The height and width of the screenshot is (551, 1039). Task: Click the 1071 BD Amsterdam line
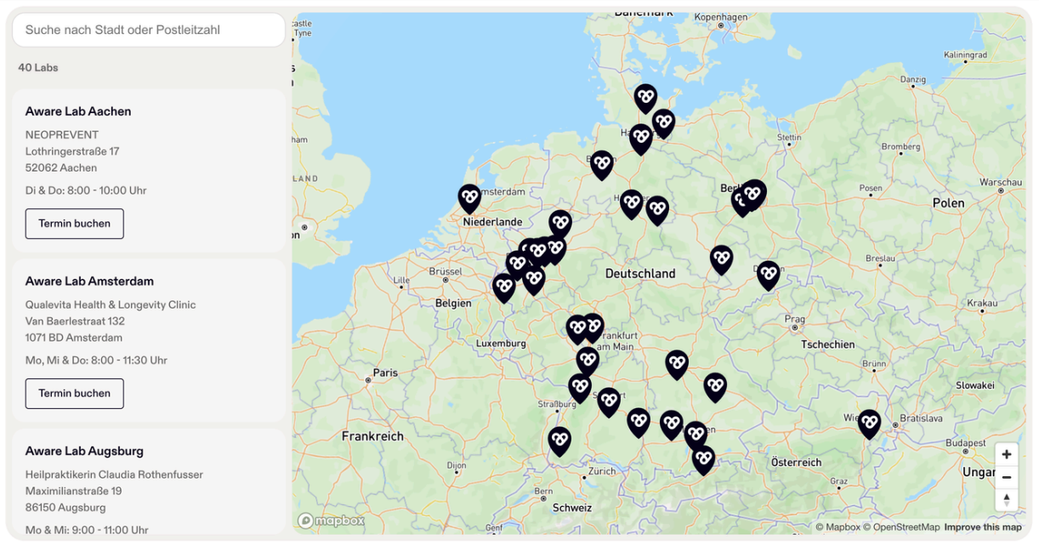pyautogui.click(x=74, y=338)
